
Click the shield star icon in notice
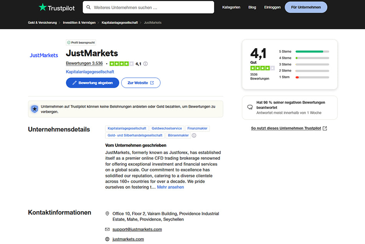[x=35, y=109]
